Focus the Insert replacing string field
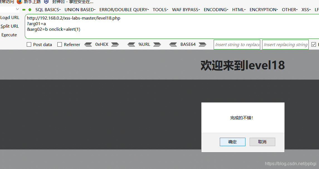 286,44
